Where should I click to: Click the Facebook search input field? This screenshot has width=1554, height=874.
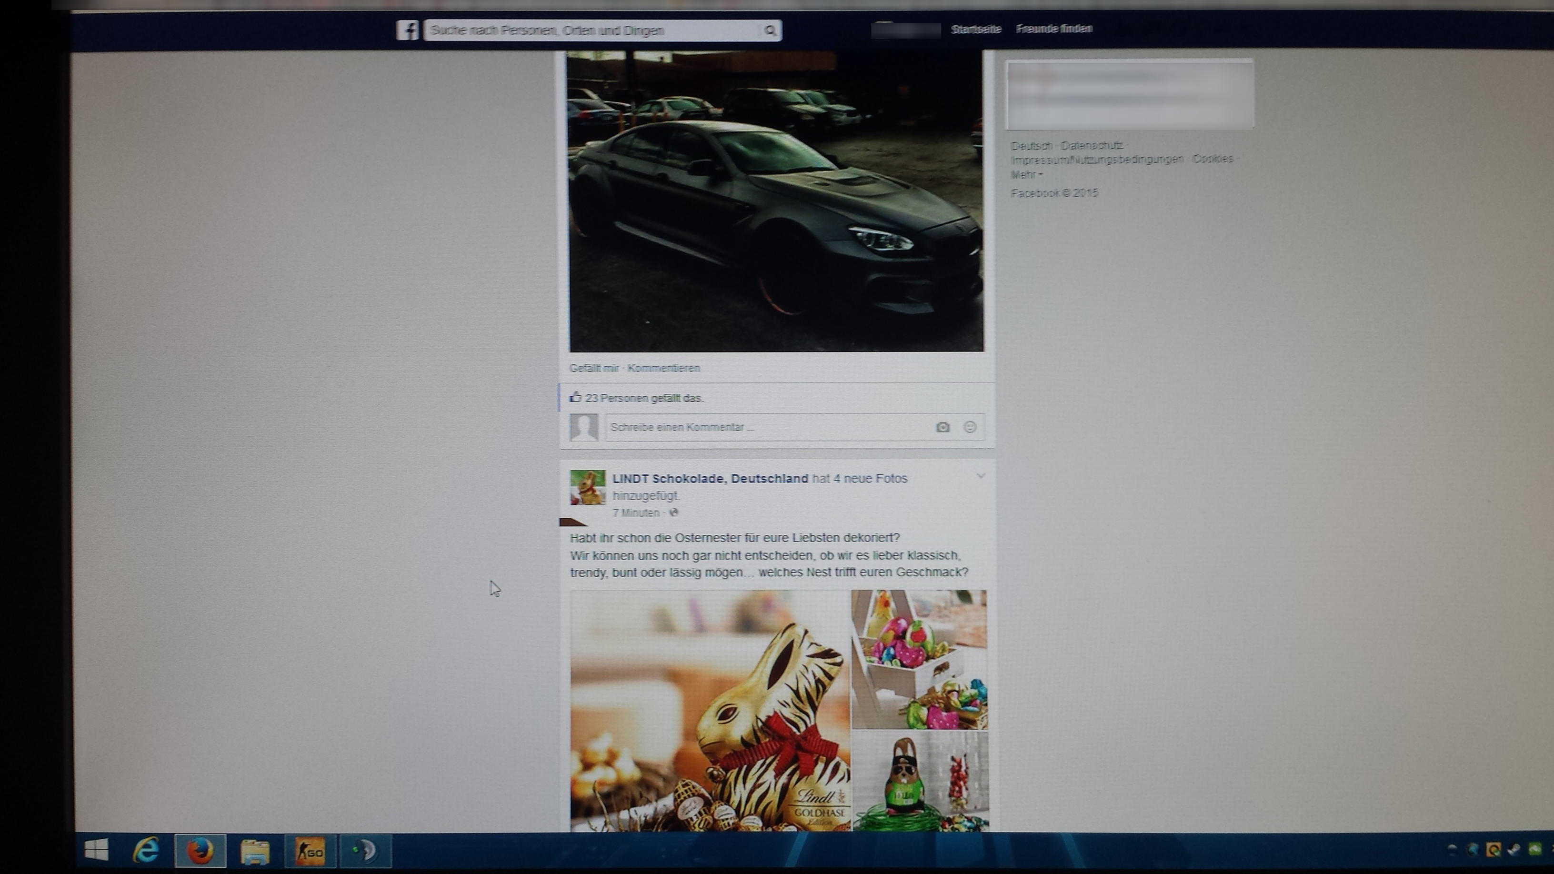(591, 30)
